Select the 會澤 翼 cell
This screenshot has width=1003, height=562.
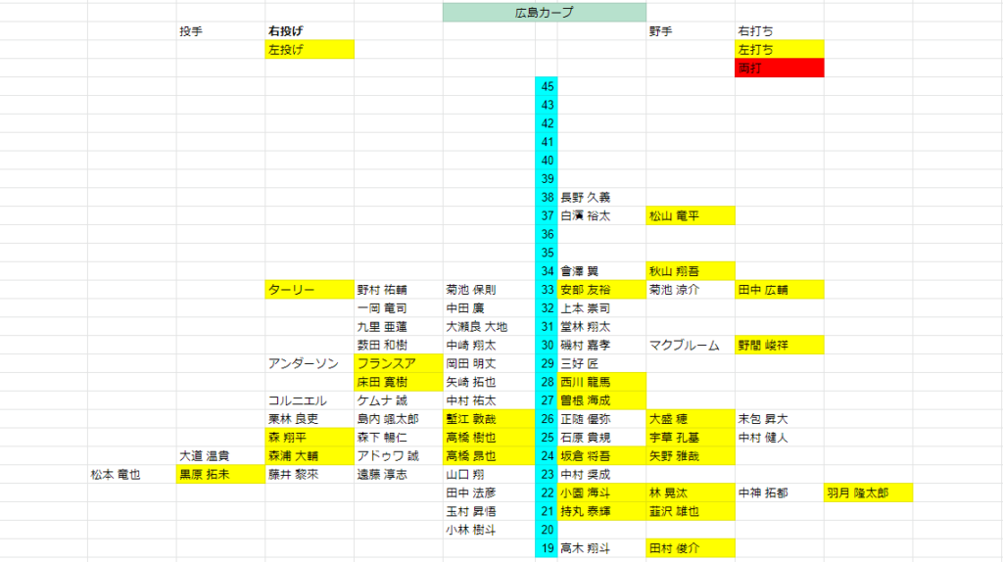[601, 271]
